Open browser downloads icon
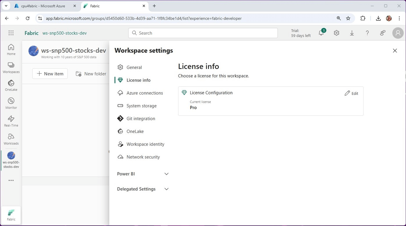The width and height of the screenshot is (406, 226). (378, 18)
